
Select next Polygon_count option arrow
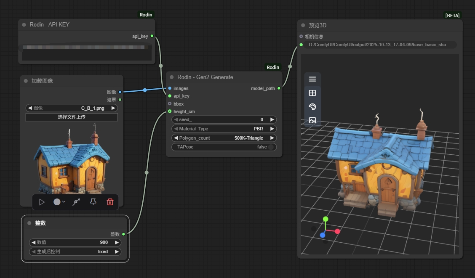272,138
